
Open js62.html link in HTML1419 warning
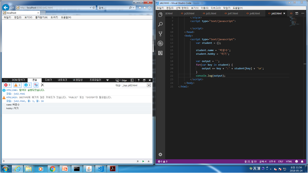(19, 101)
